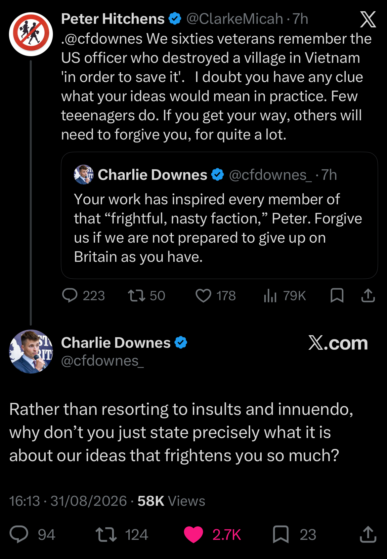Open Charlie Downes' large profile picture
The width and height of the screenshot is (387, 559).
click(x=31, y=351)
